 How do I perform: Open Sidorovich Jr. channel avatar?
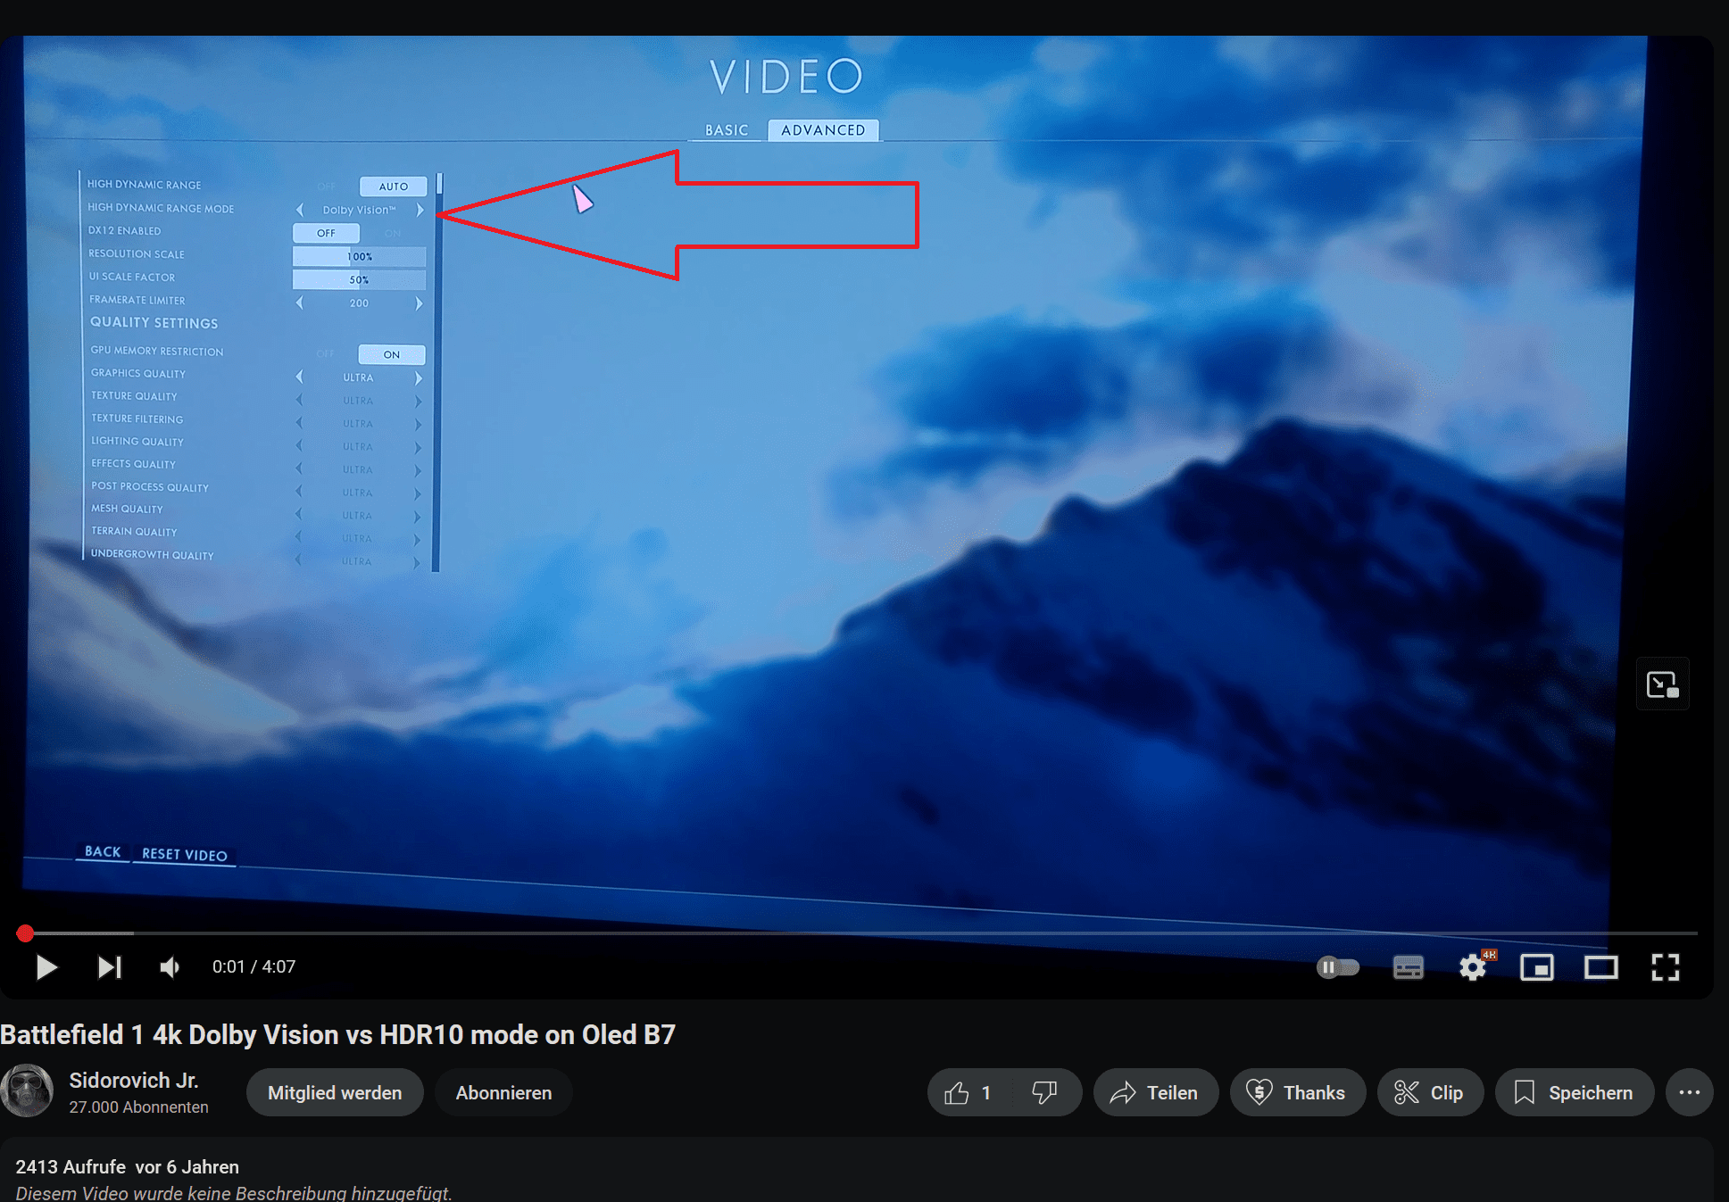[x=27, y=1091]
